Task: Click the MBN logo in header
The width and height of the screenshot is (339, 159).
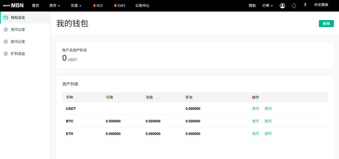Action: [13, 6]
